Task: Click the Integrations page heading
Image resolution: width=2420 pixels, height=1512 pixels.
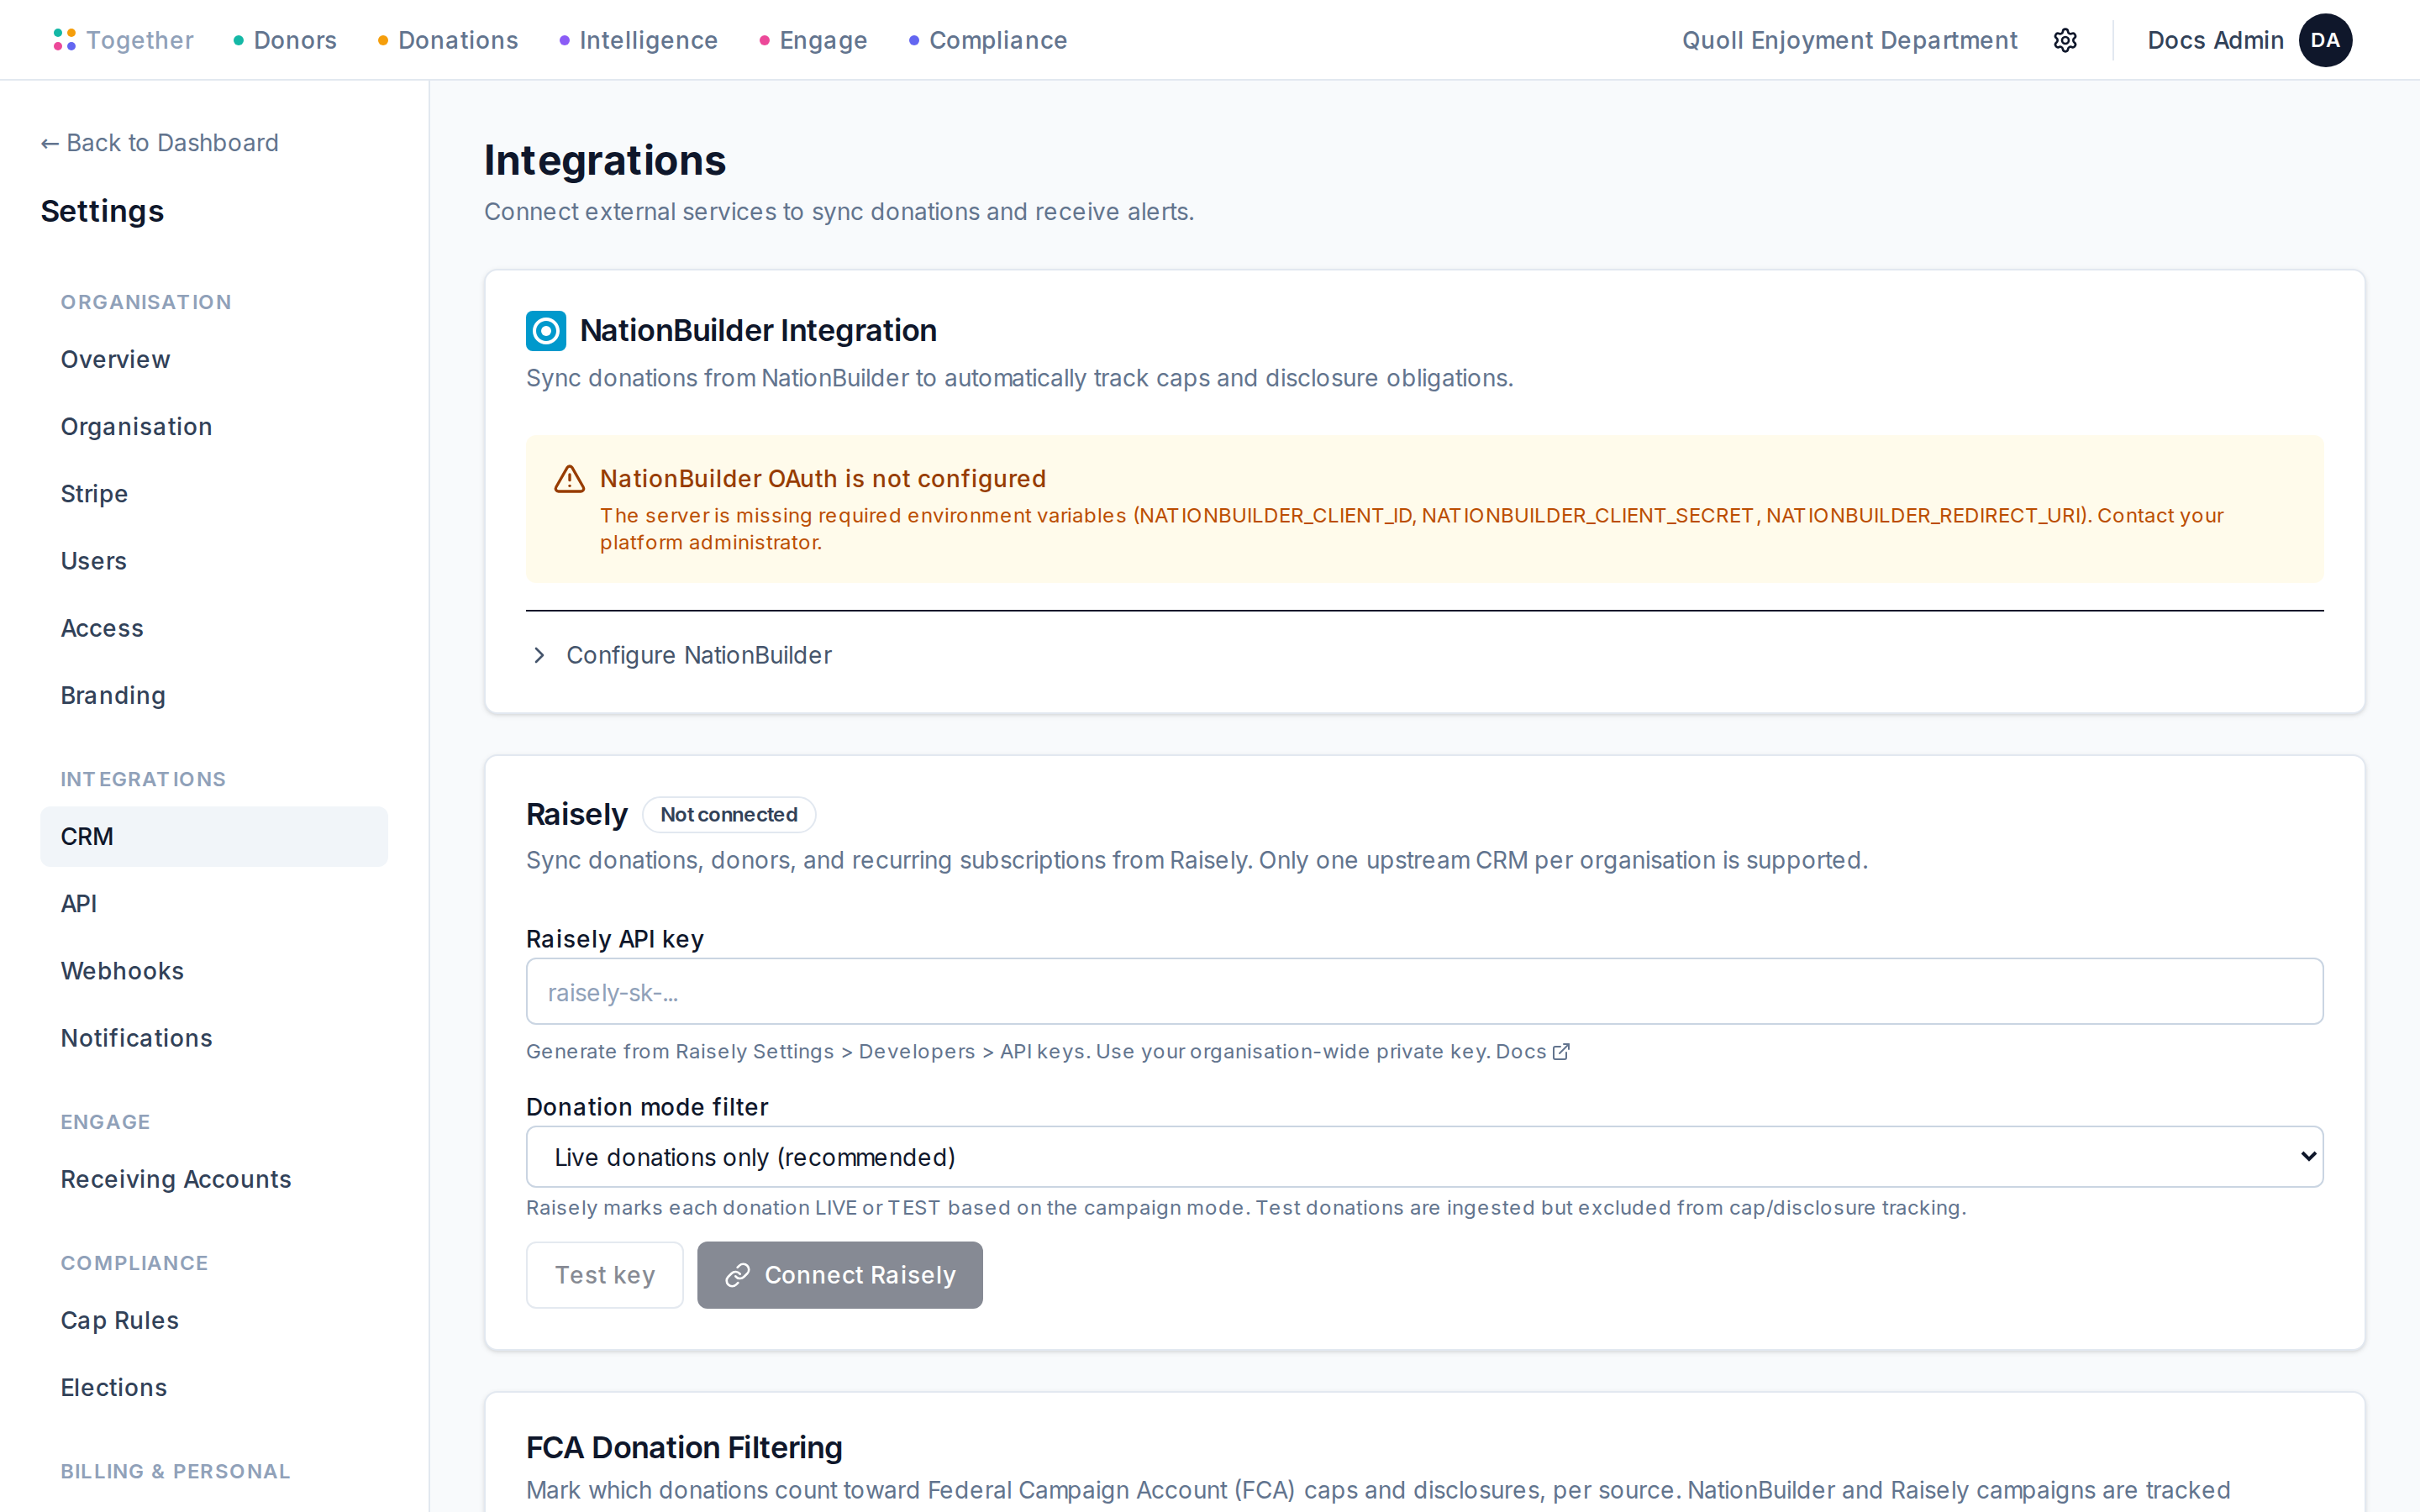Action: point(605,160)
